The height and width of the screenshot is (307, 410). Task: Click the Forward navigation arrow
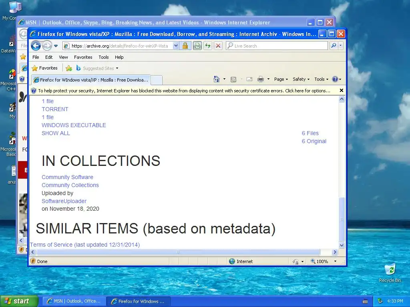point(47,46)
